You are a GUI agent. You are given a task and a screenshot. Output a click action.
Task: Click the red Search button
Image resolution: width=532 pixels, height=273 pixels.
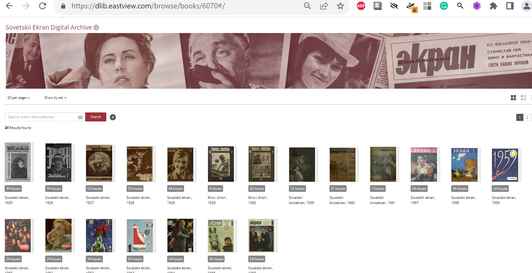[96, 117]
